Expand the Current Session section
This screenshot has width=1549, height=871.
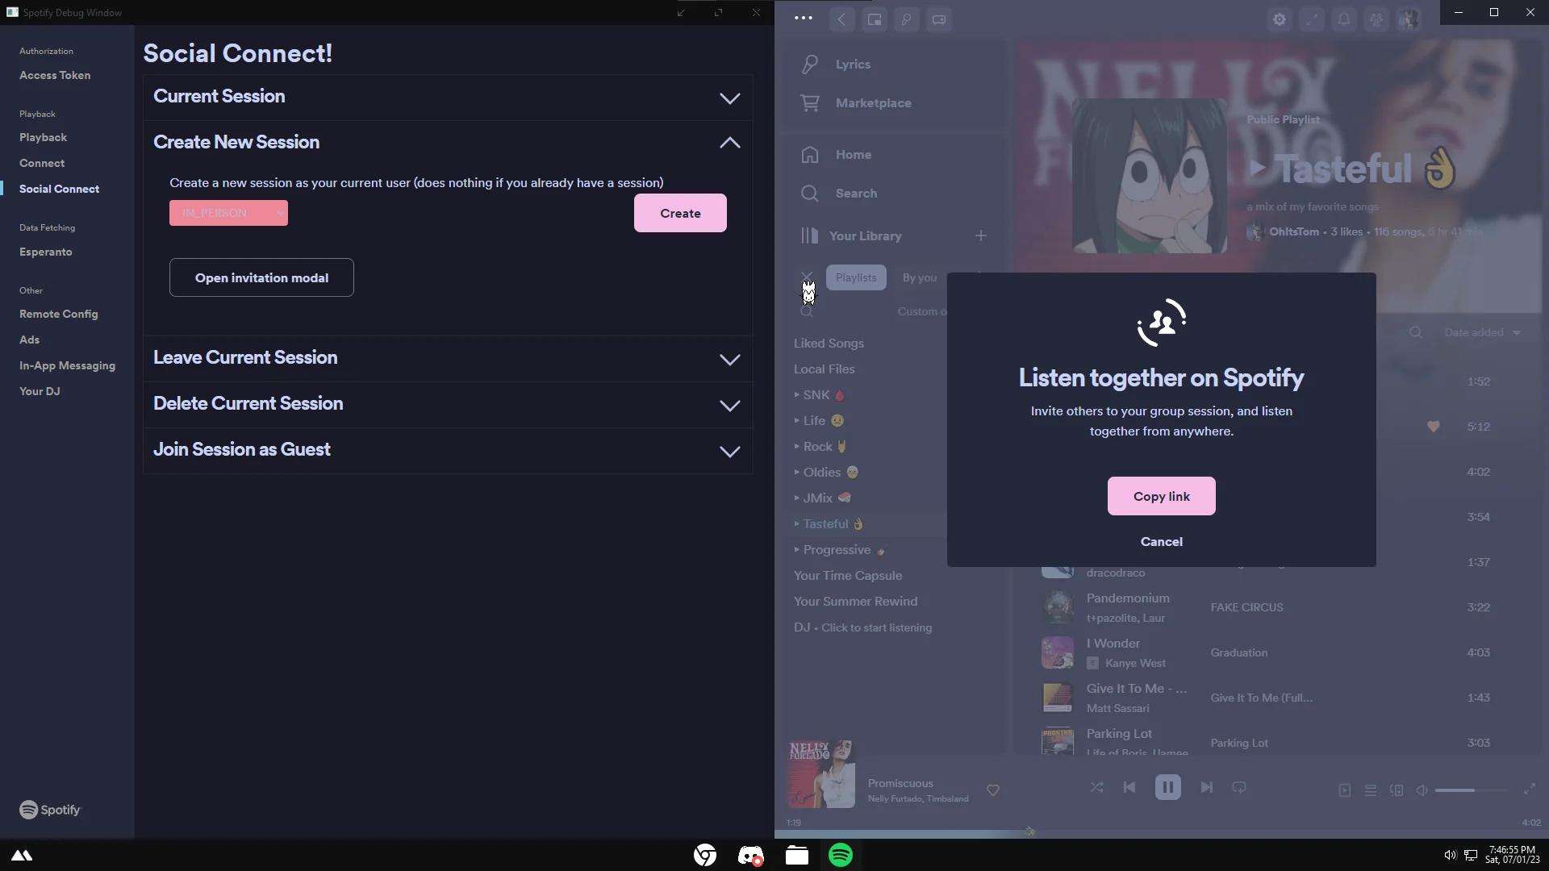pyautogui.click(x=729, y=98)
